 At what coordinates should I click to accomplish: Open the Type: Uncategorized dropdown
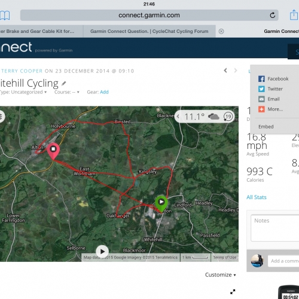click(23, 92)
